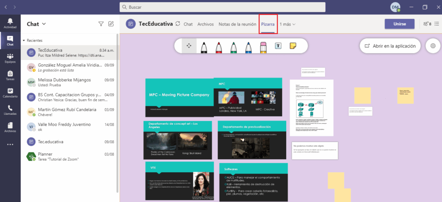Collapse the Recientes section

click(24, 40)
